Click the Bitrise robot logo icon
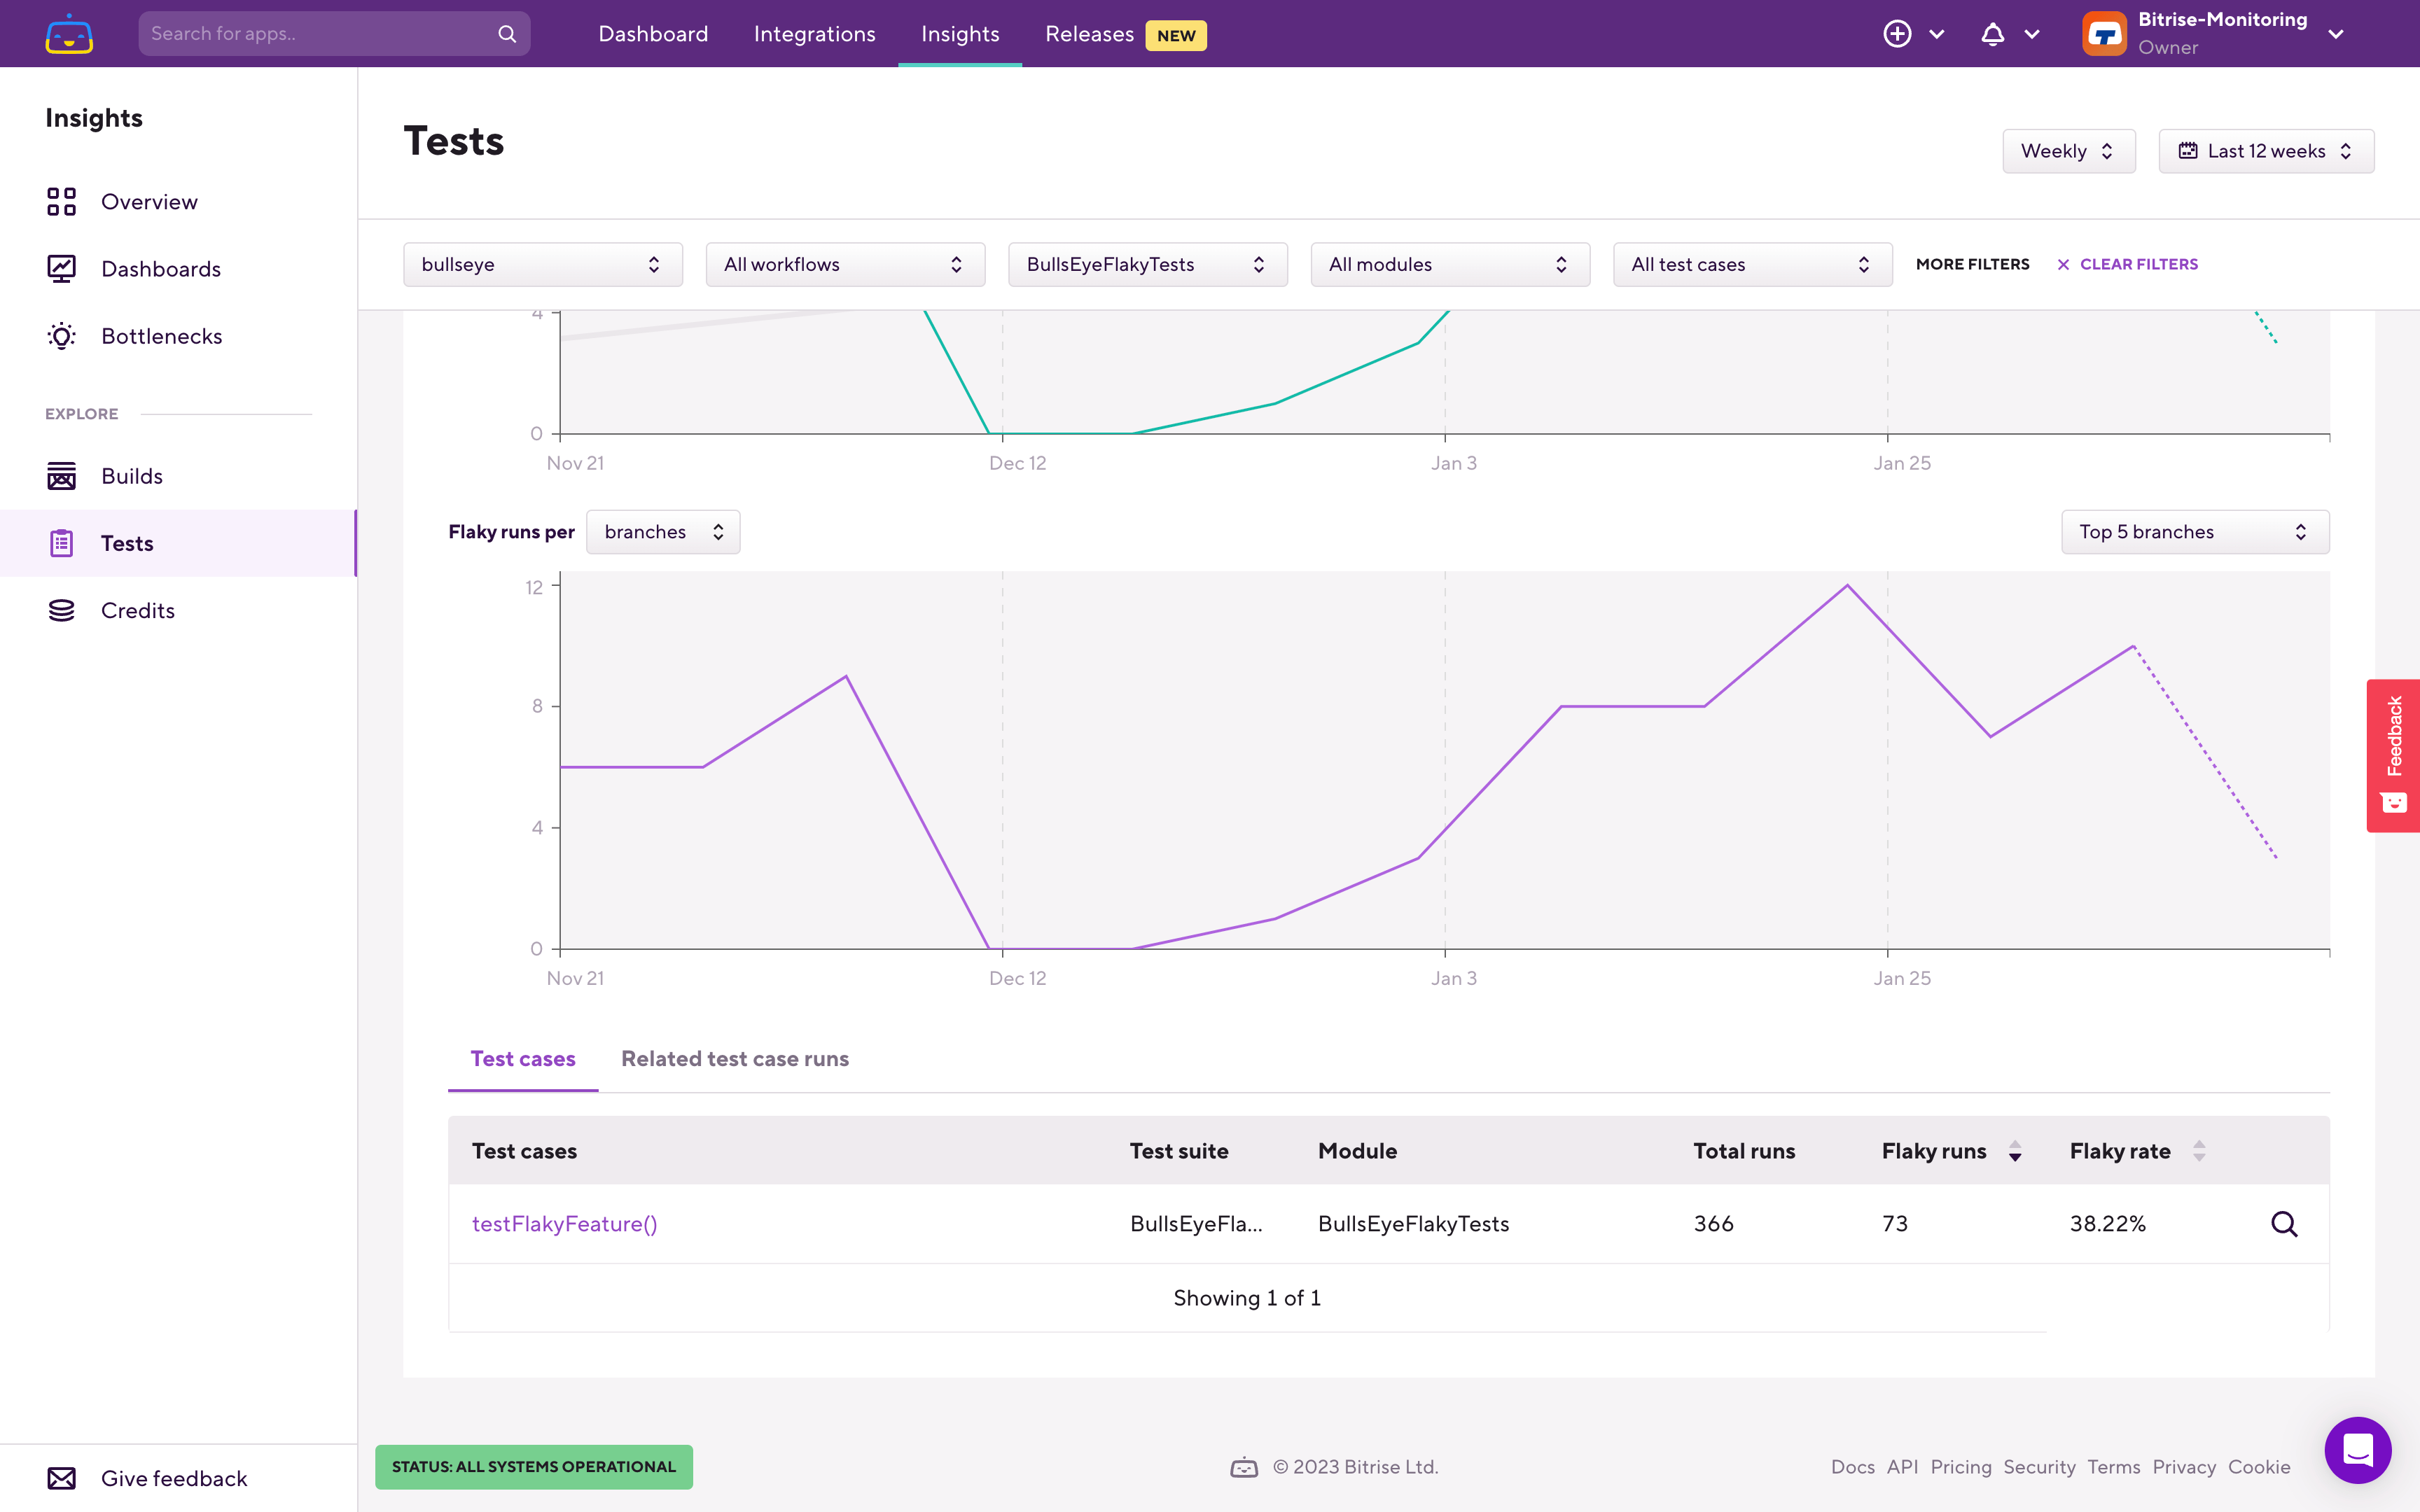 click(x=69, y=34)
